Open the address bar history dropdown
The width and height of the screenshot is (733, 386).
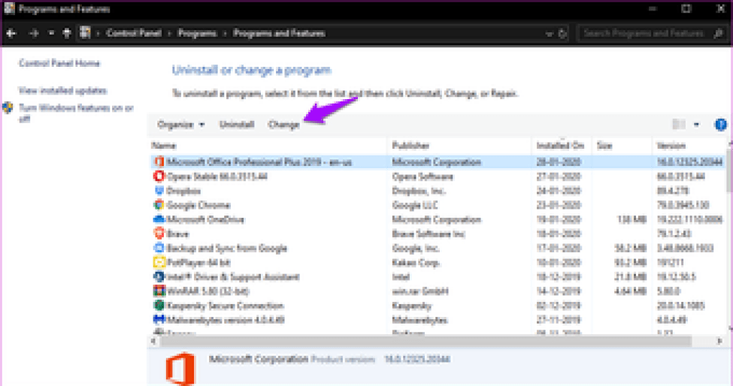547,34
